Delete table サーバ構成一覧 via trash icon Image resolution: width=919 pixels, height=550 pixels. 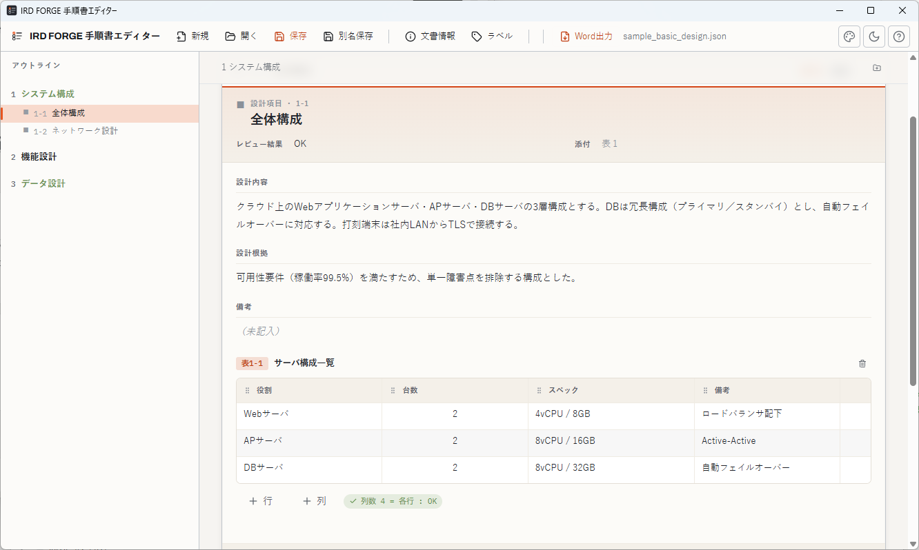862,363
